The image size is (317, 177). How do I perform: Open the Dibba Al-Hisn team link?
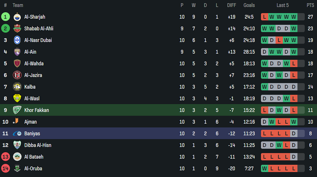(38, 145)
